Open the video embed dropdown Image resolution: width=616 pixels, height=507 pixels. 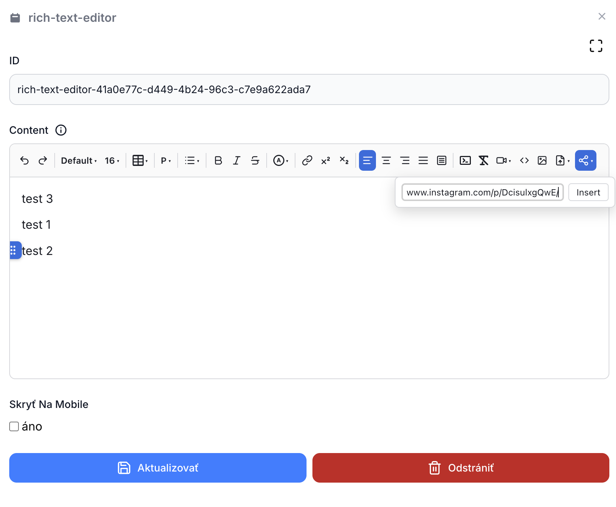[x=504, y=160]
